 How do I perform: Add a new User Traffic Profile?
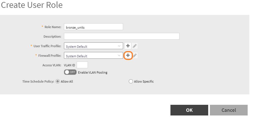click(128, 46)
